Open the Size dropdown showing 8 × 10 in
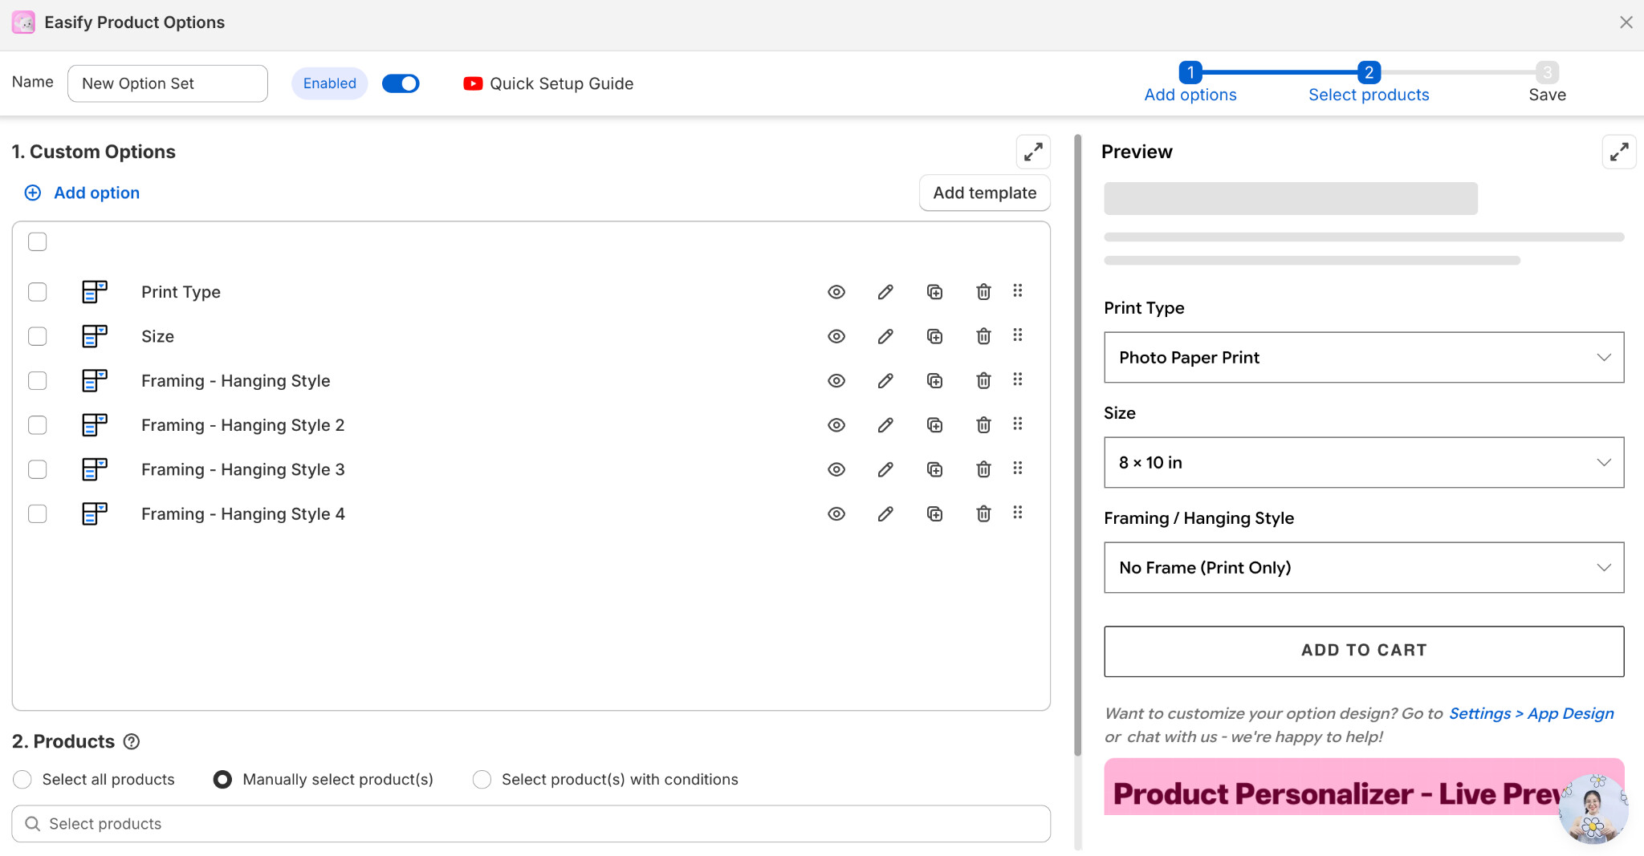 pyautogui.click(x=1364, y=462)
